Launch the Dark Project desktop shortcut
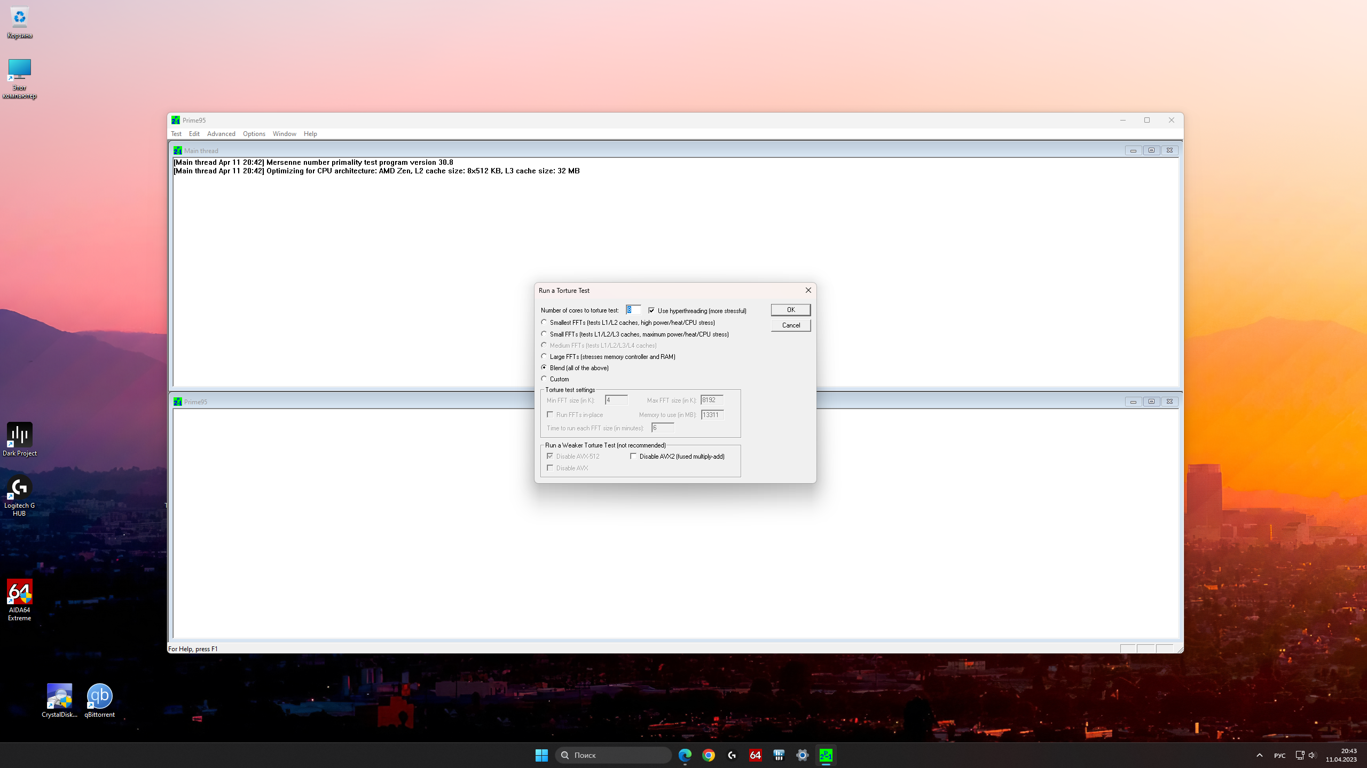This screenshot has width=1367, height=768. click(x=20, y=435)
